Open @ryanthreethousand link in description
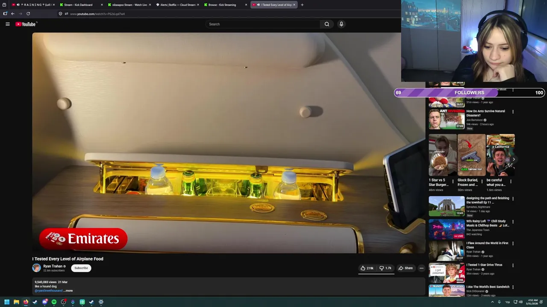This screenshot has height=307, width=547. tap(48, 291)
